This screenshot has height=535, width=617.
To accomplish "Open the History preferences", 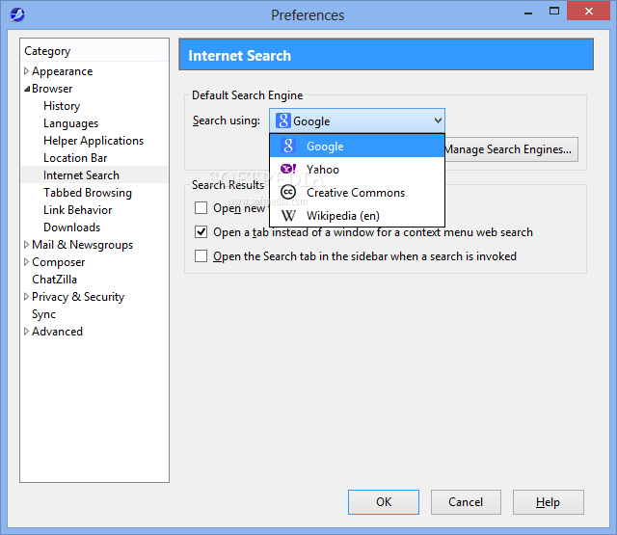I will [x=62, y=106].
